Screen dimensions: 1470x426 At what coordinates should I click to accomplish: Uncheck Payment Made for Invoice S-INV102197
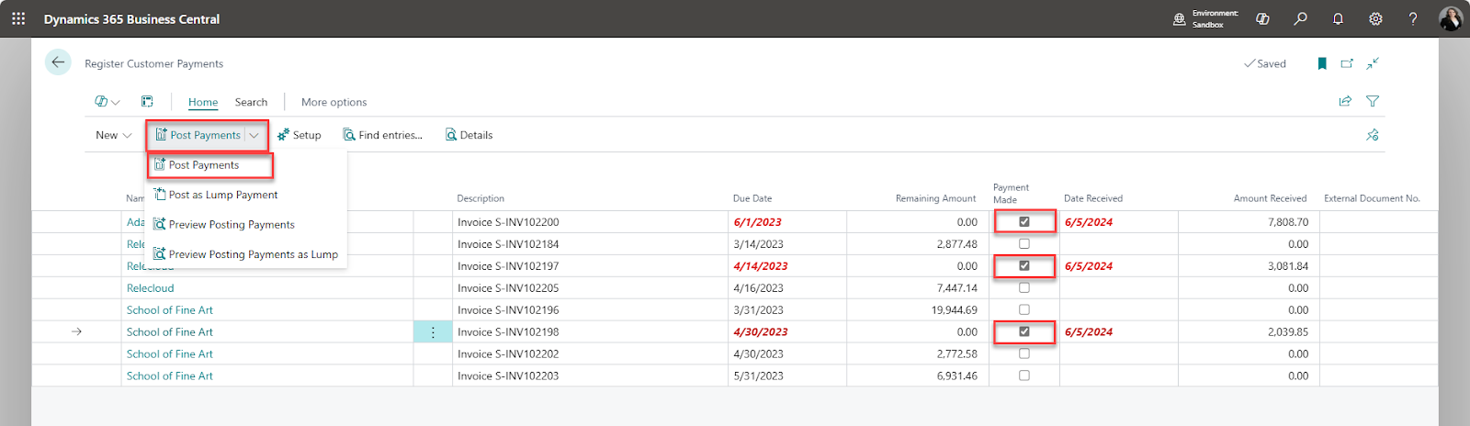[1024, 265]
